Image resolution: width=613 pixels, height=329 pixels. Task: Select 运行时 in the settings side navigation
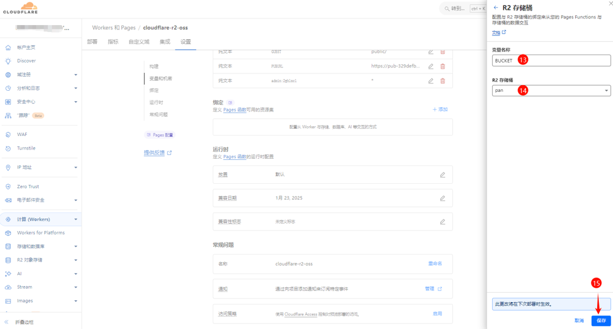[156, 102]
